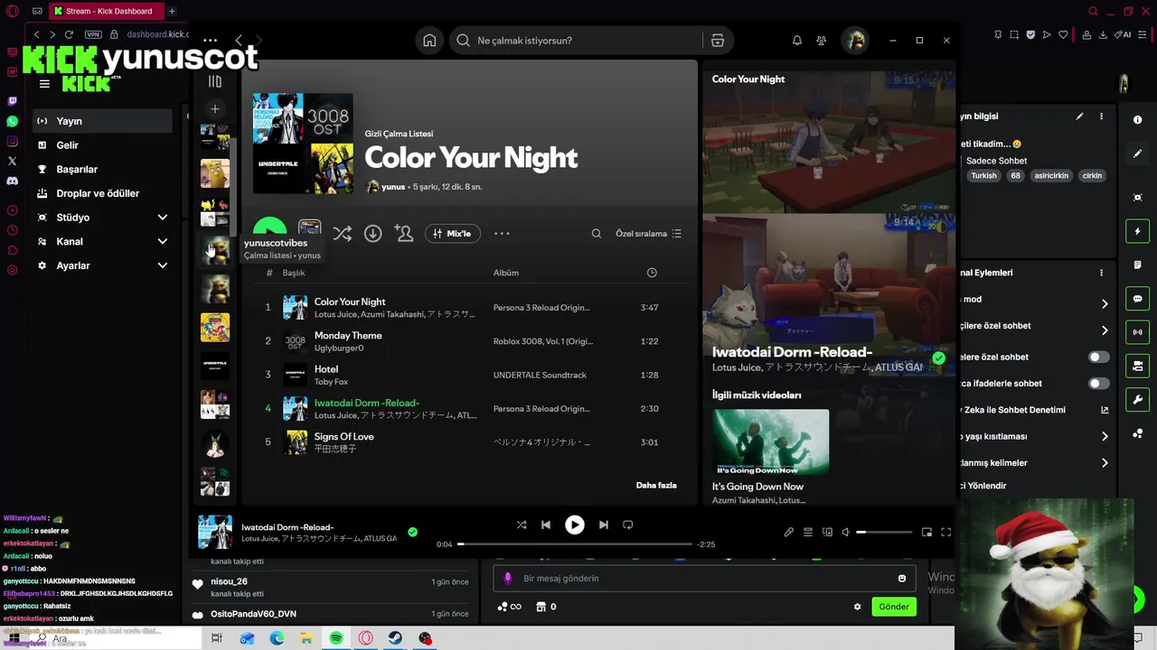Edit stream info pencil icon
Screen dimensions: 1157x650
pos(1079,116)
